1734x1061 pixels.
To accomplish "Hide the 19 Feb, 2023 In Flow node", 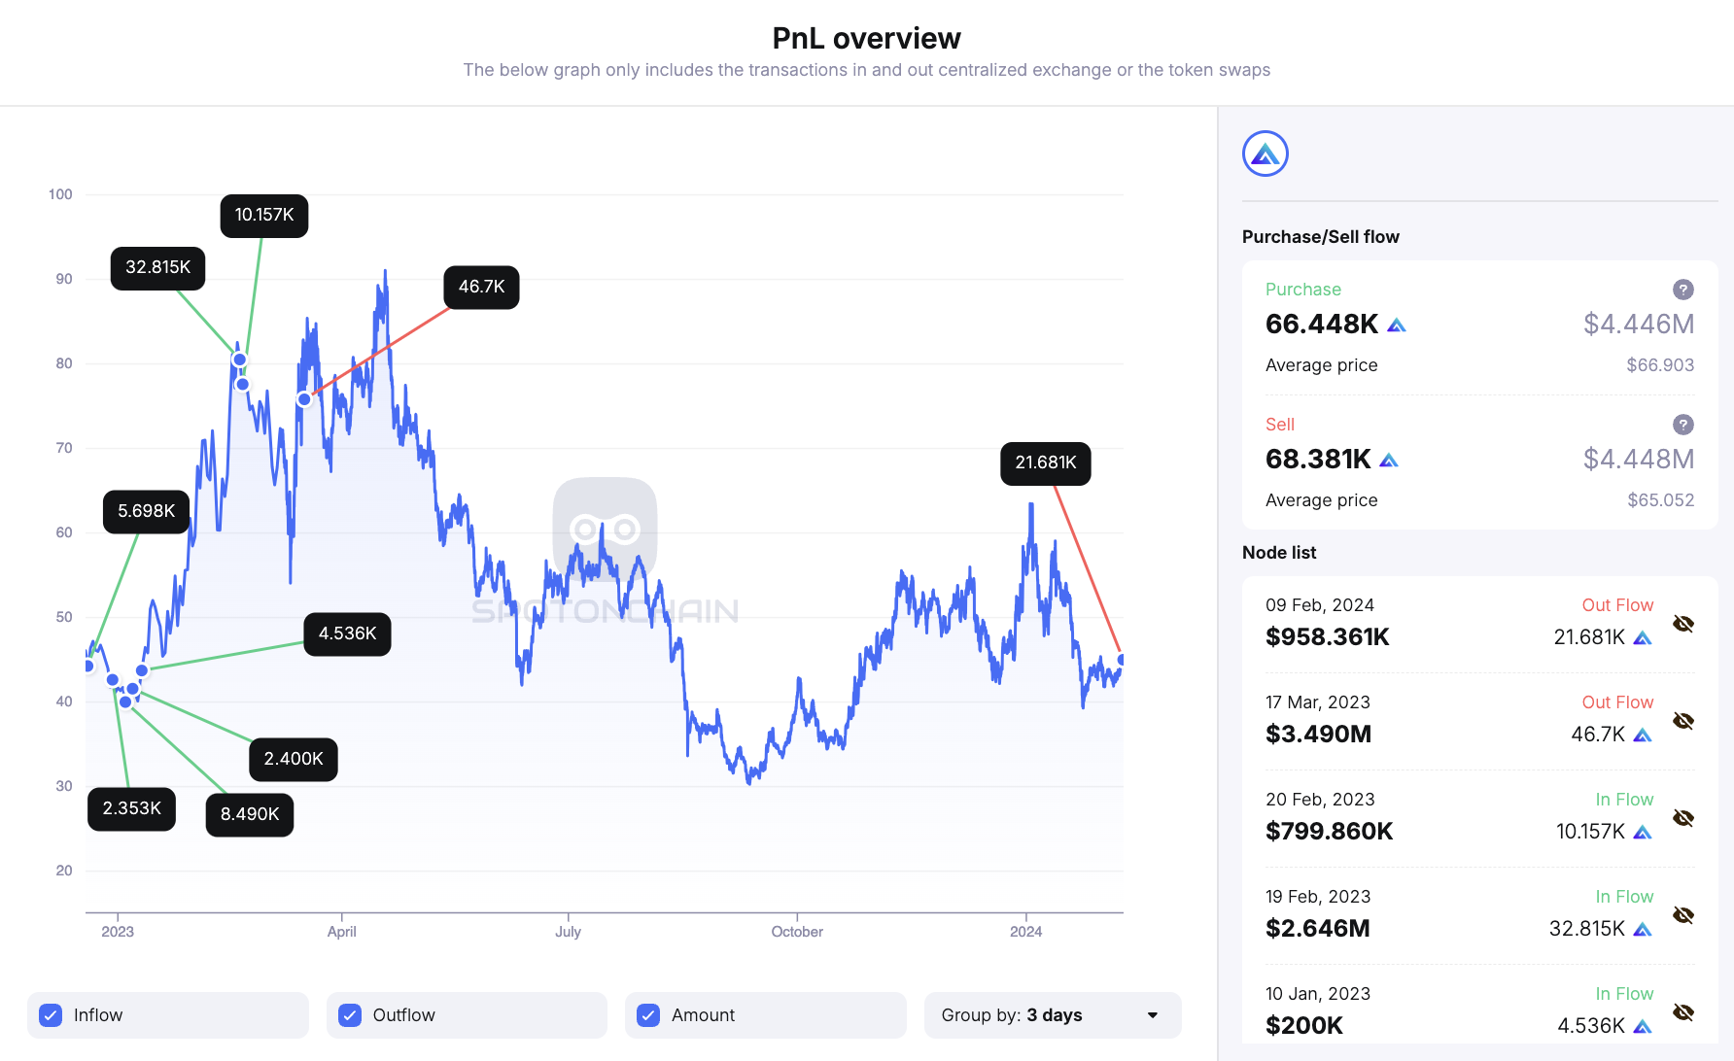I will pyautogui.click(x=1682, y=915).
